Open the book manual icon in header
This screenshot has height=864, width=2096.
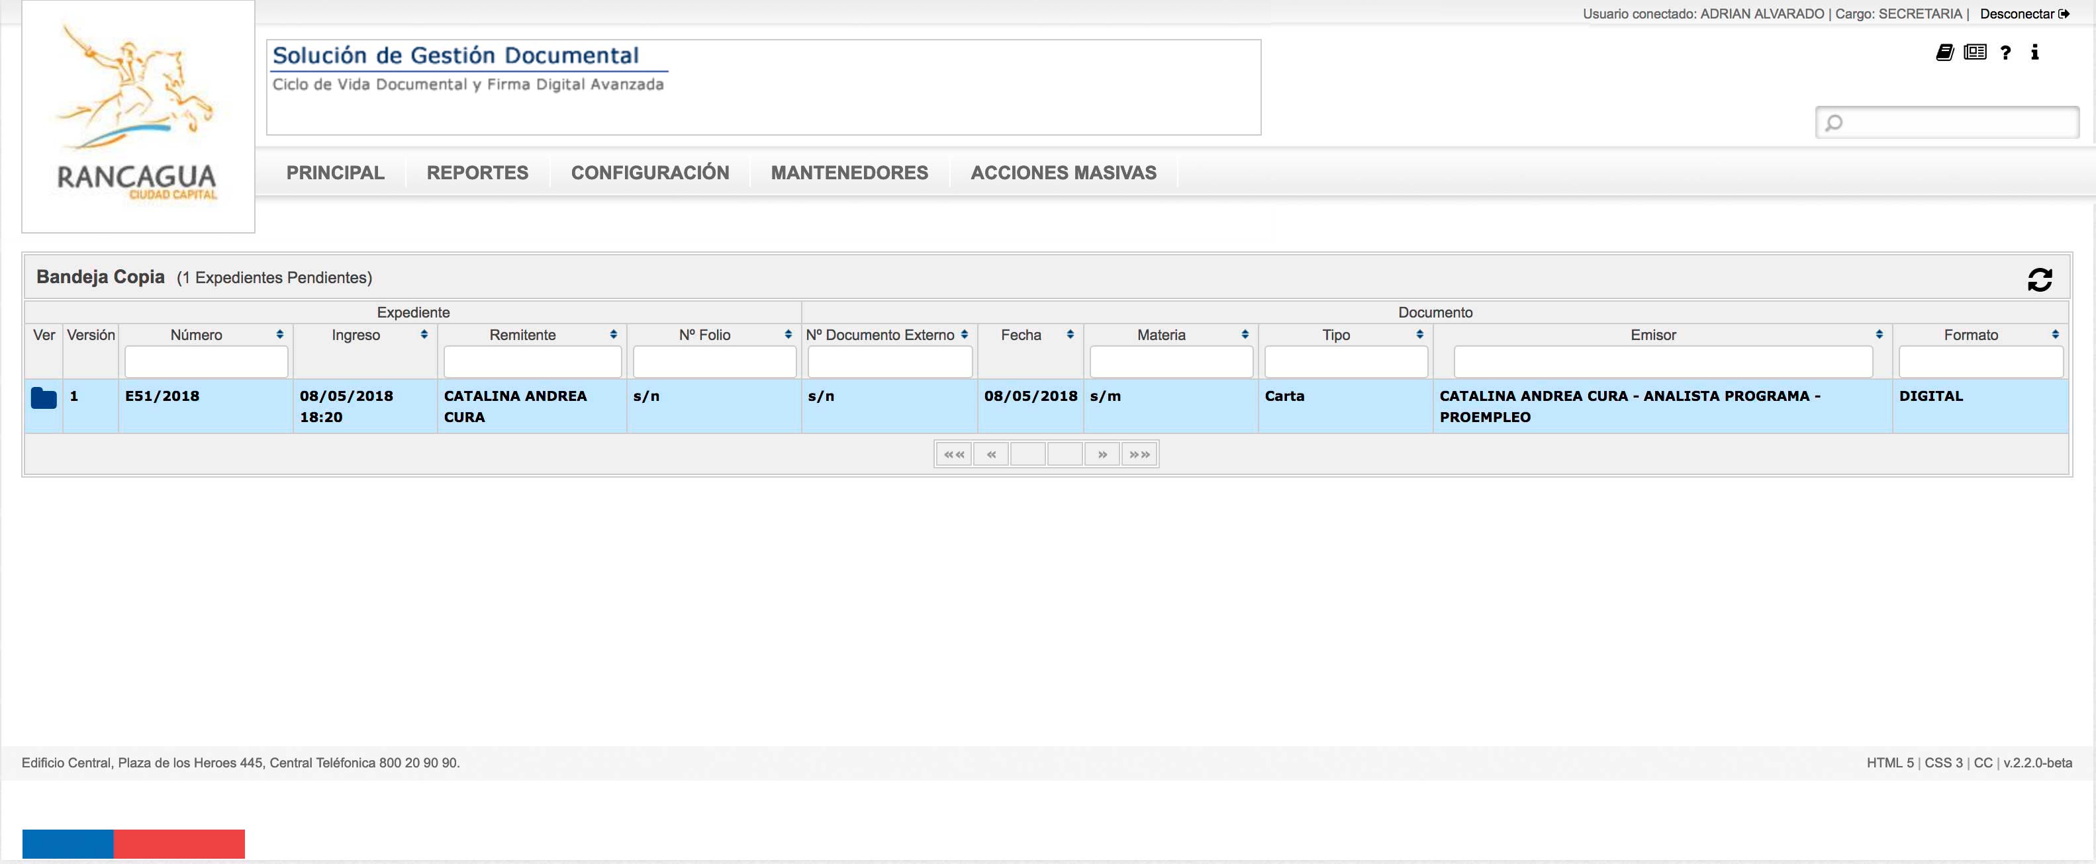click(x=1944, y=53)
